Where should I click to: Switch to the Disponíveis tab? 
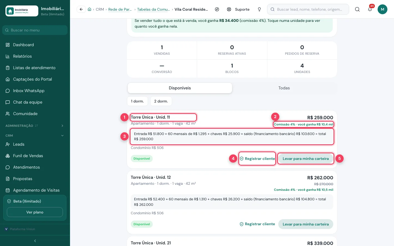pyautogui.click(x=180, y=88)
